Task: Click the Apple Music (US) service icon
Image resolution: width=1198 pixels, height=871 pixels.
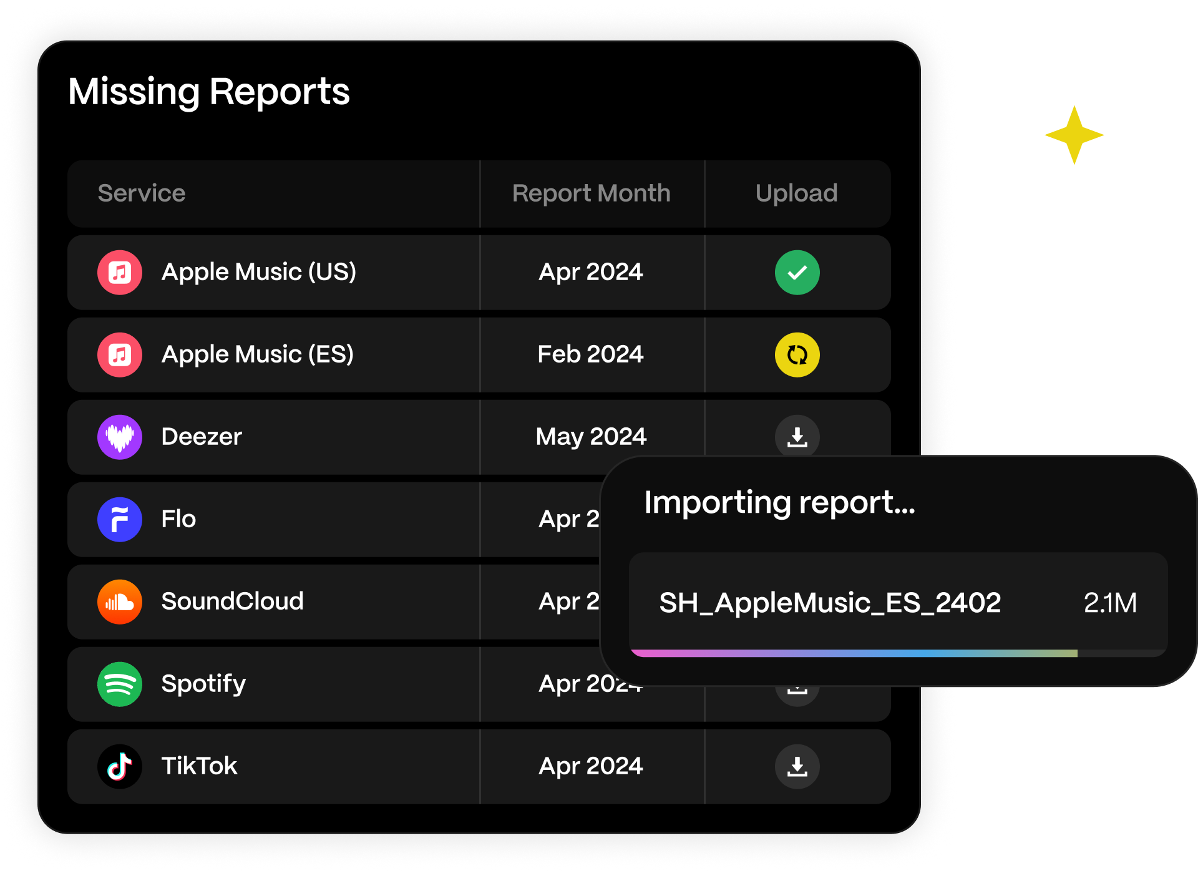Action: (120, 273)
